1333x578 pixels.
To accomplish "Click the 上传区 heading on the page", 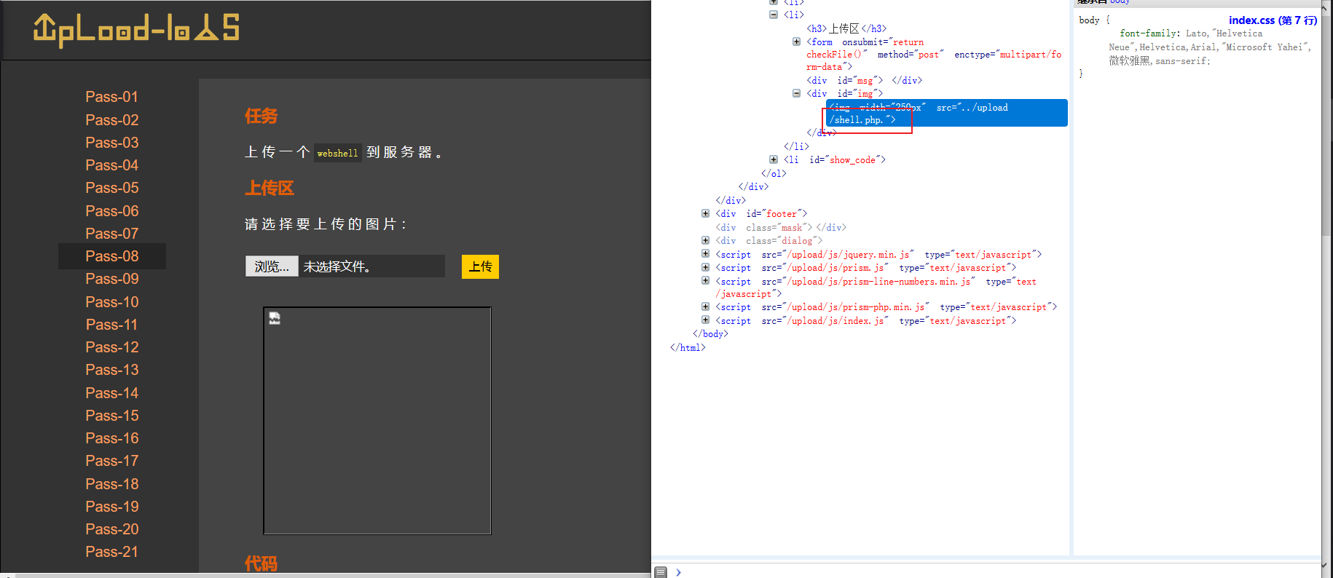I will tap(270, 189).
